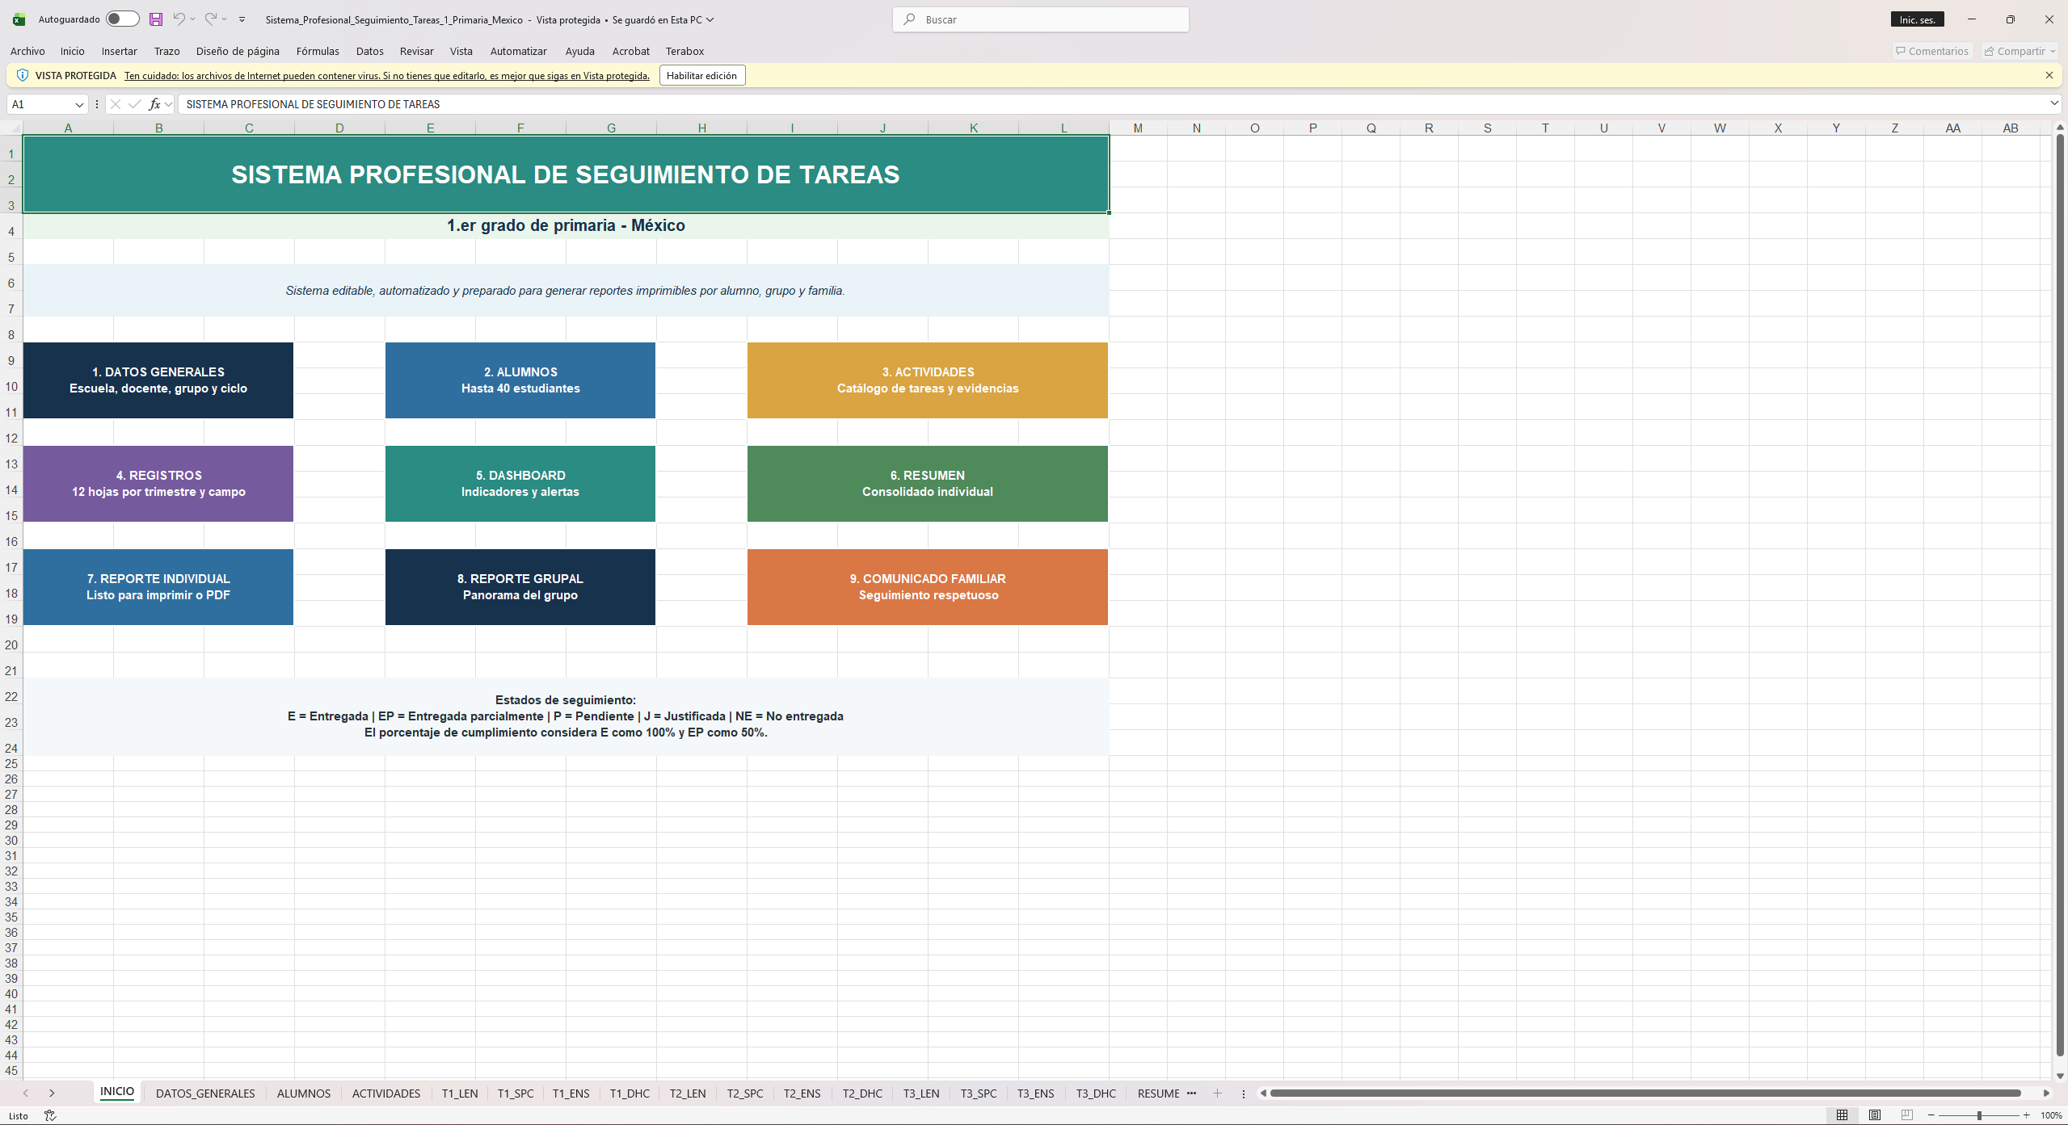This screenshot has height=1125, width=2068.
Task: Click the vertical scrollbar down arrow
Action: click(2060, 1075)
